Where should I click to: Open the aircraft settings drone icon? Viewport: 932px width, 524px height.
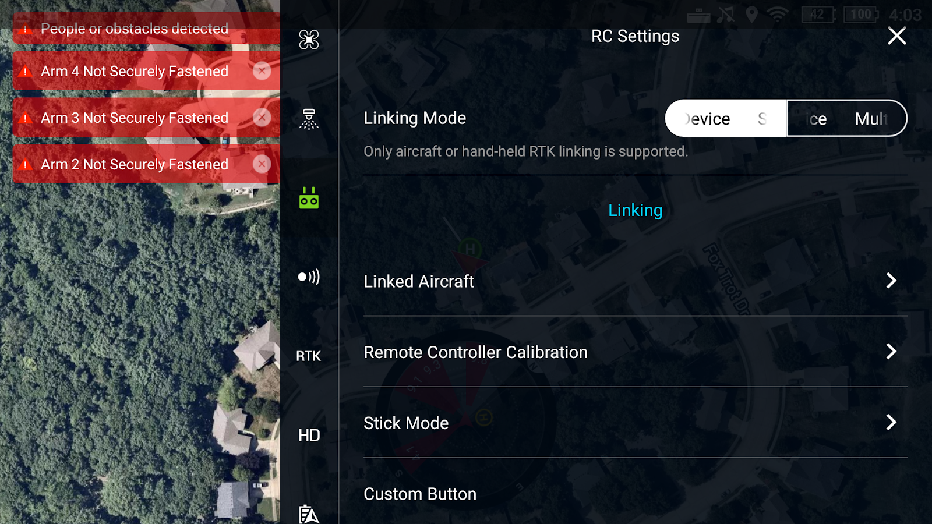coord(309,40)
